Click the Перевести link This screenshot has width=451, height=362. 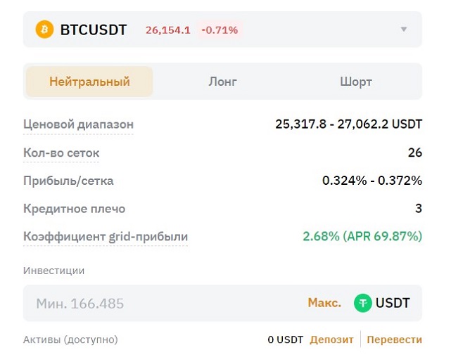tap(394, 340)
